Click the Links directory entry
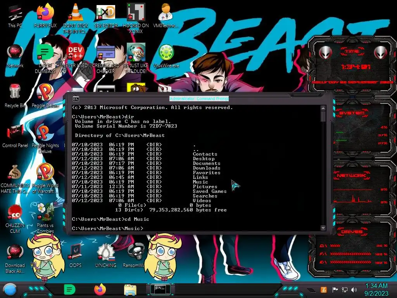This screenshot has height=298, width=397. pos(200,177)
